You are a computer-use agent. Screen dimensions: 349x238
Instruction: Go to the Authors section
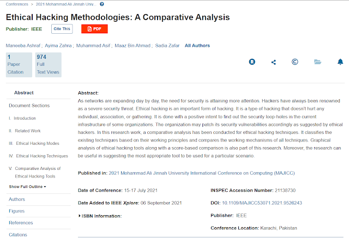click(x=17, y=199)
